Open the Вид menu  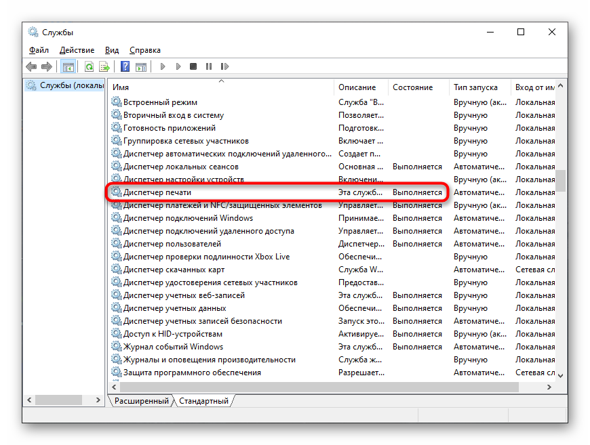[x=112, y=50]
